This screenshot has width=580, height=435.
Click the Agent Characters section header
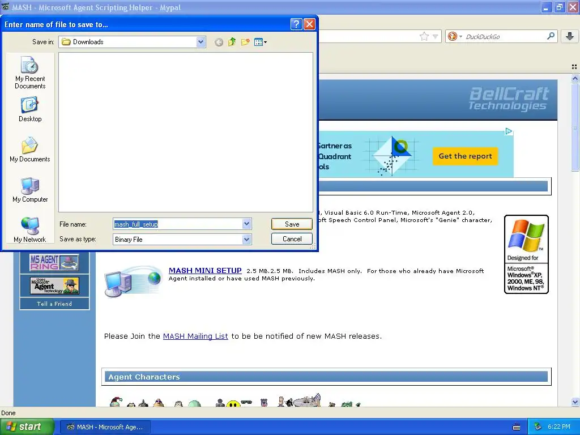326,377
